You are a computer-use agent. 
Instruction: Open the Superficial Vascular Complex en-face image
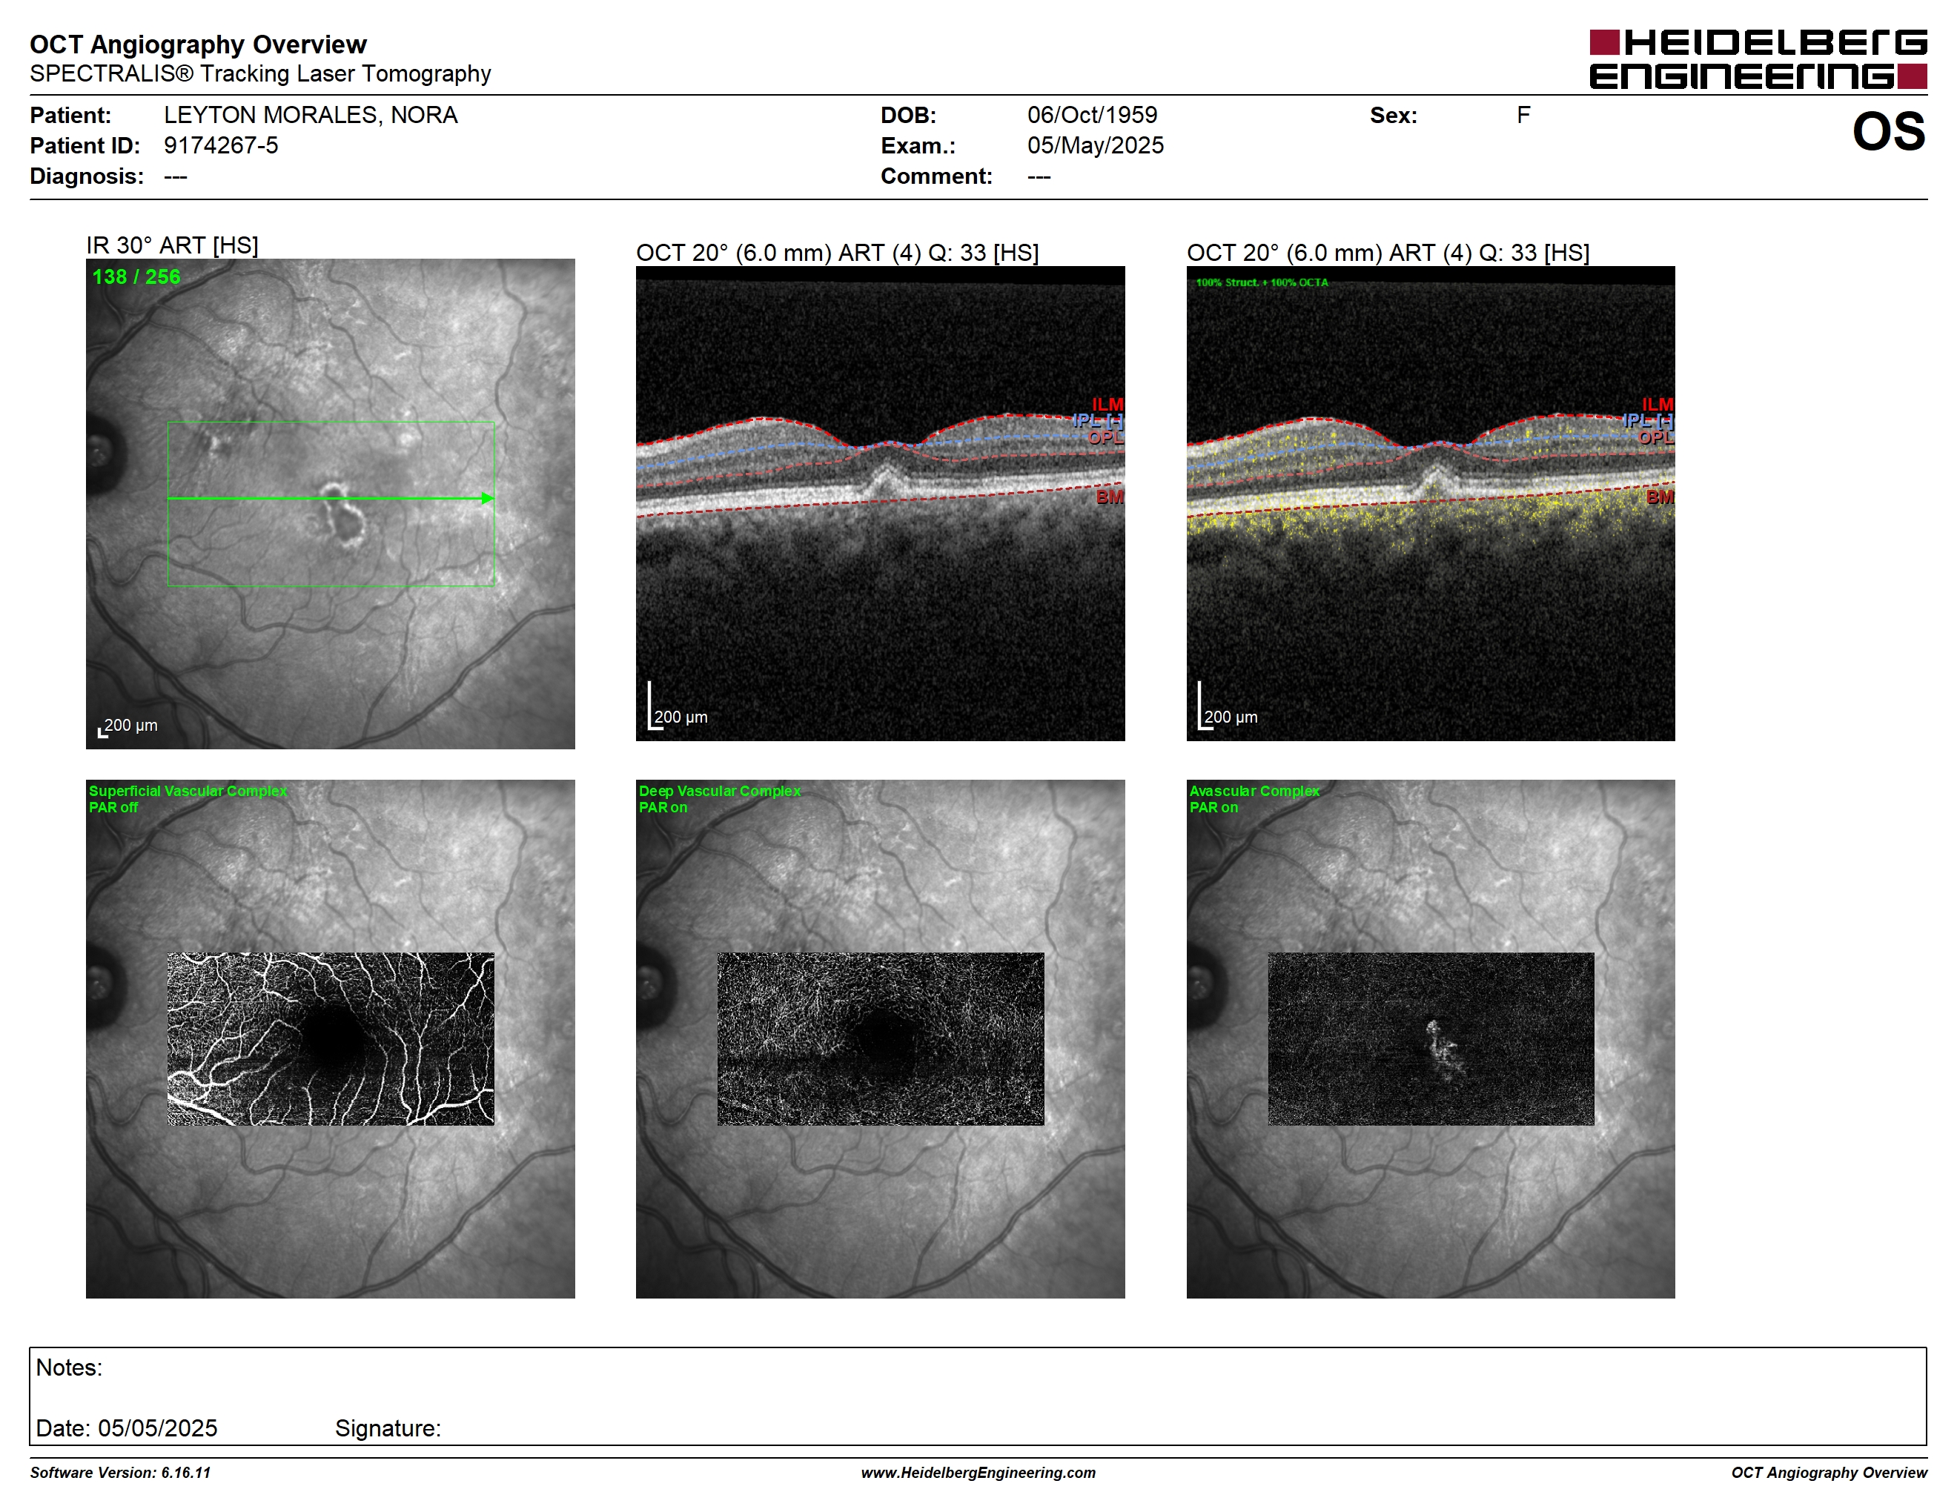click(330, 1039)
